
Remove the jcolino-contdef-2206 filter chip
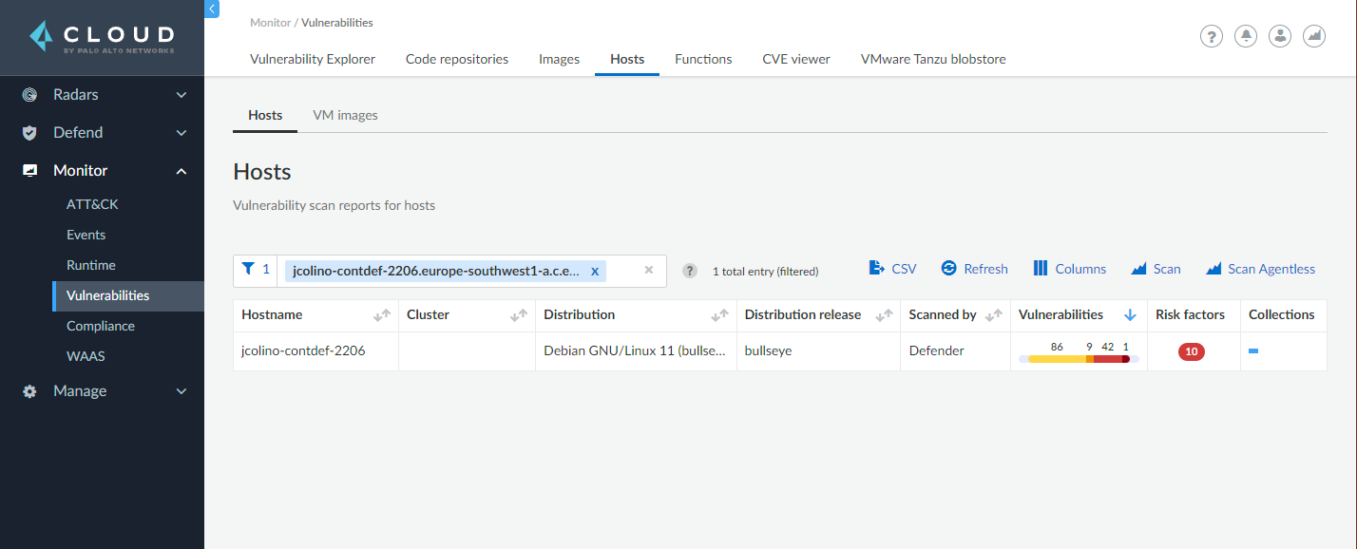pos(595,271)
